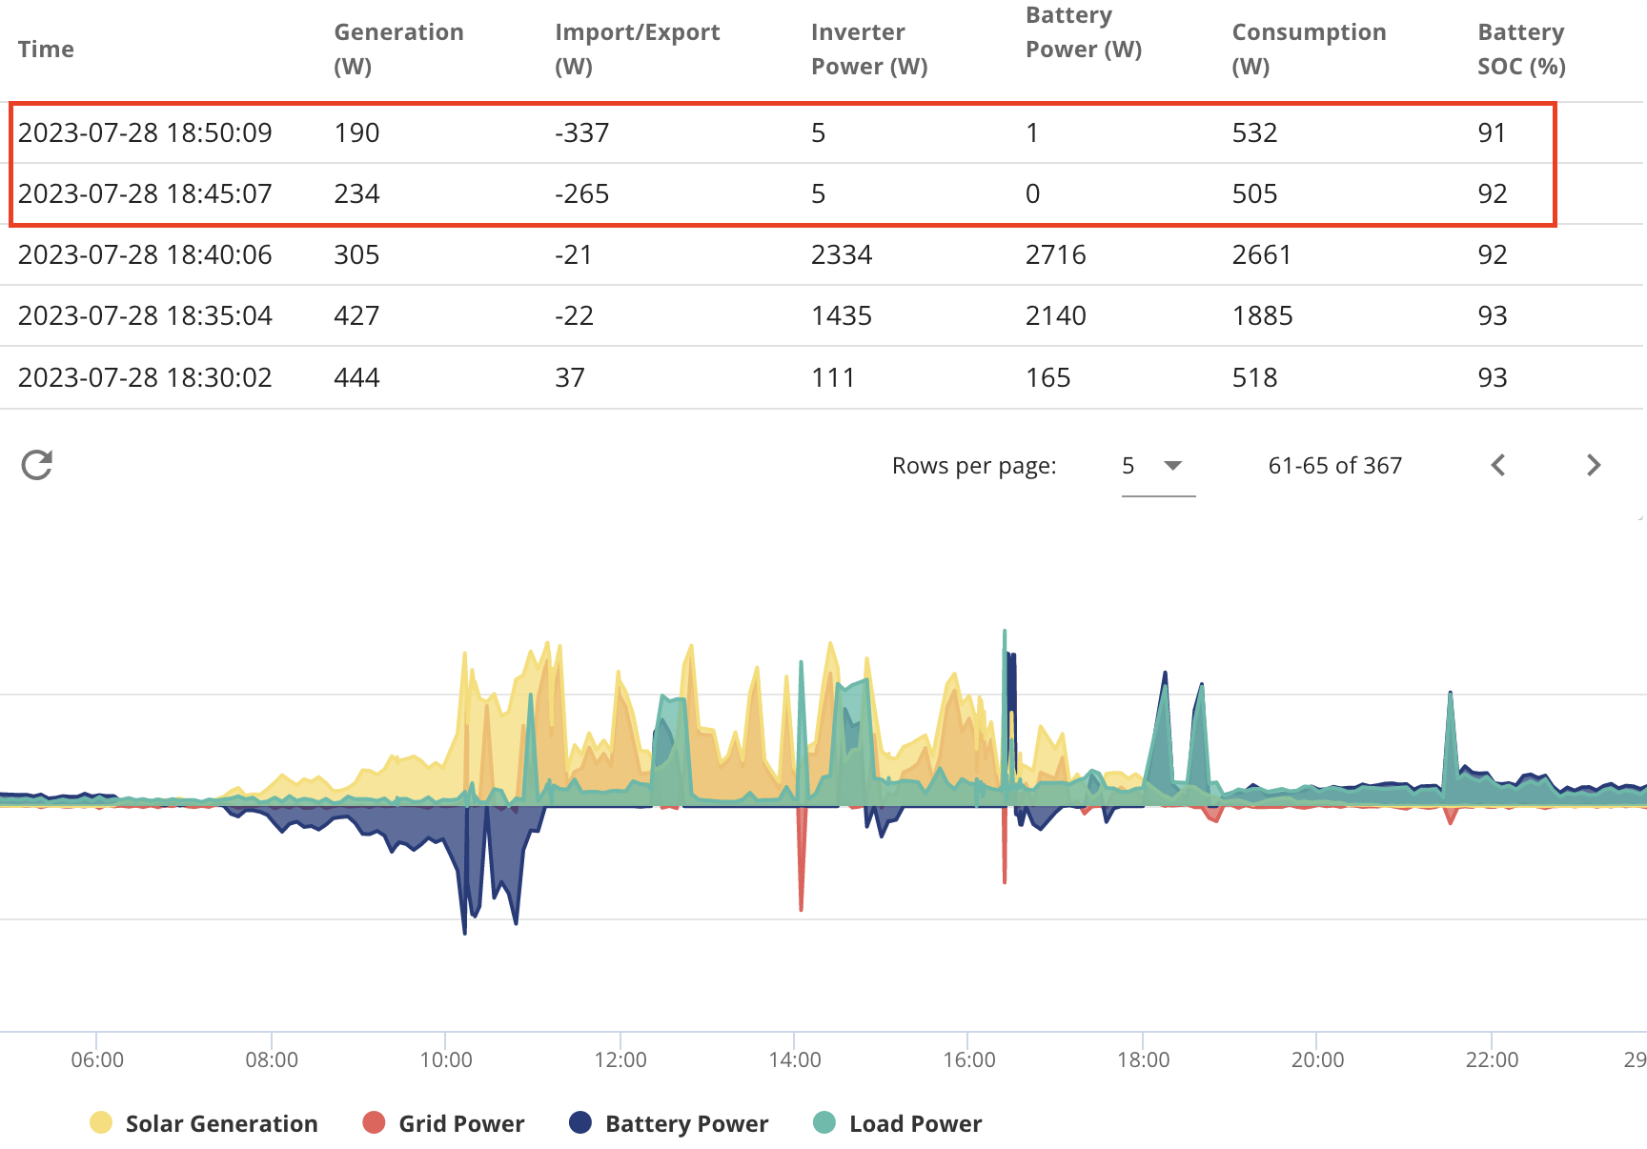This screenshot has width=1647, height=1149.
Task: Click the Import/Export (W) column header
Action: tap(637, 50)
